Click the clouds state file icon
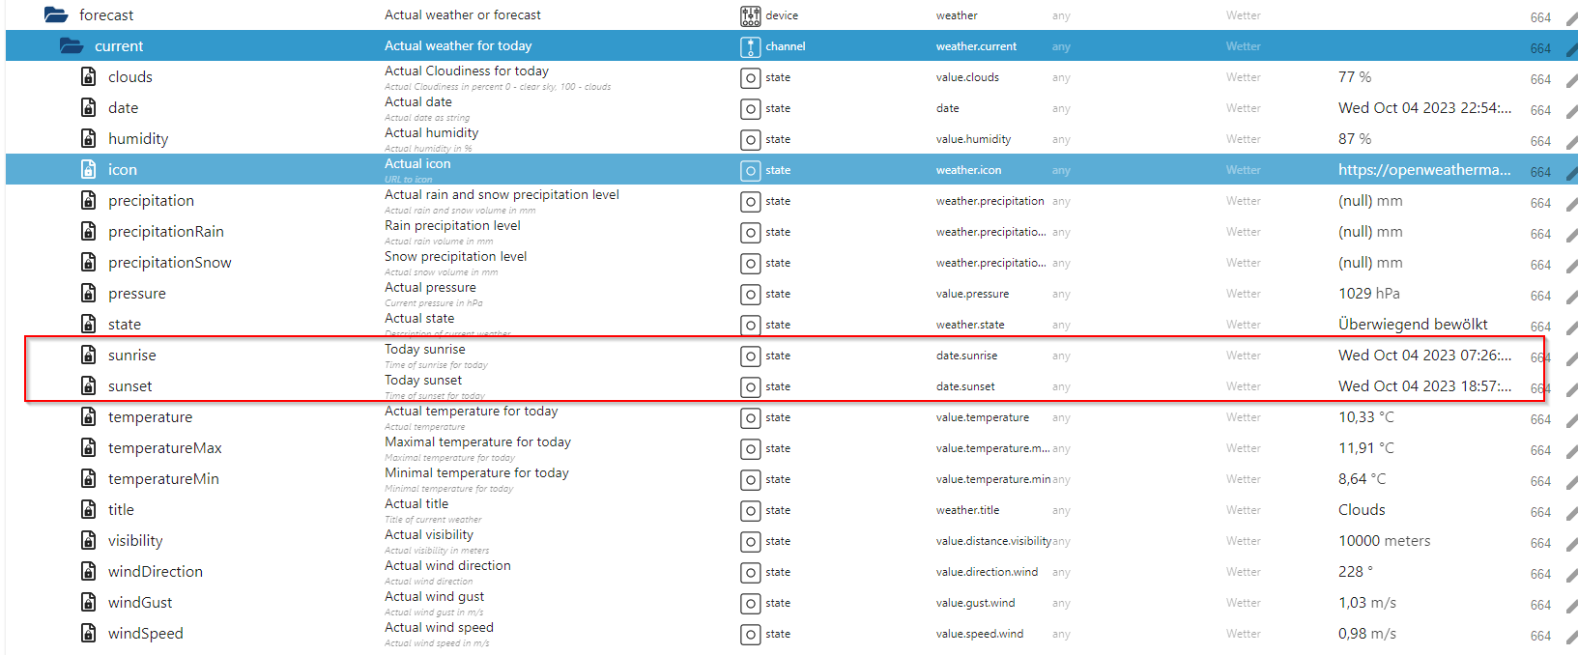The image size is (1578, 655). 89,76
